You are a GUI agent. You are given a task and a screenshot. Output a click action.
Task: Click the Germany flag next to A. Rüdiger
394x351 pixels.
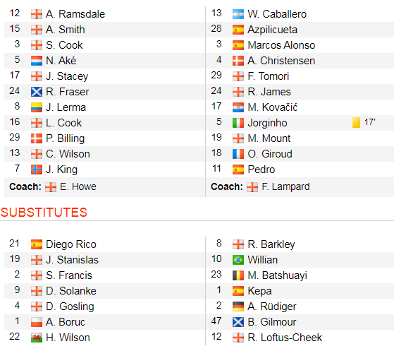coord(238,307)
